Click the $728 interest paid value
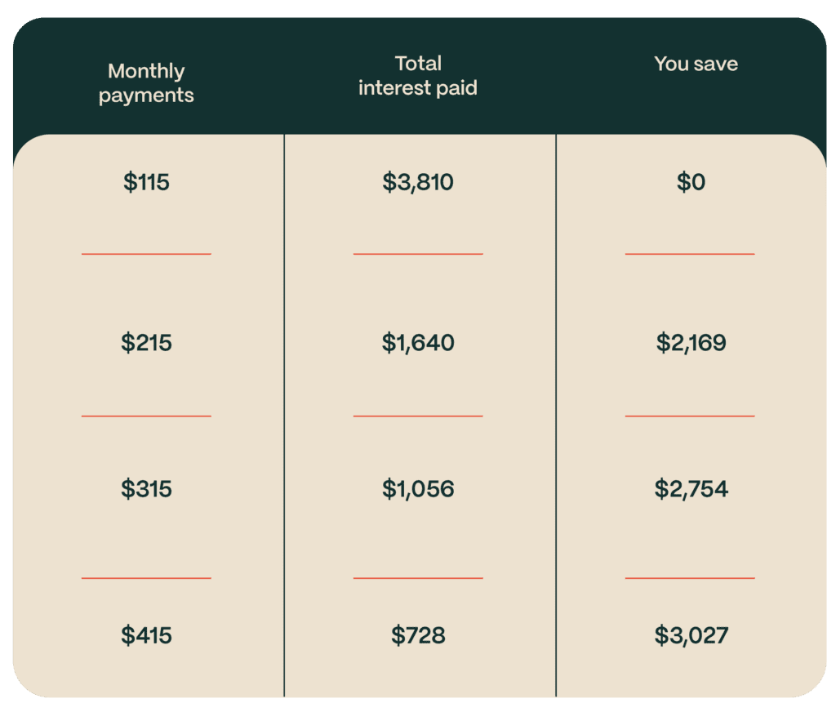 (418, 635)
